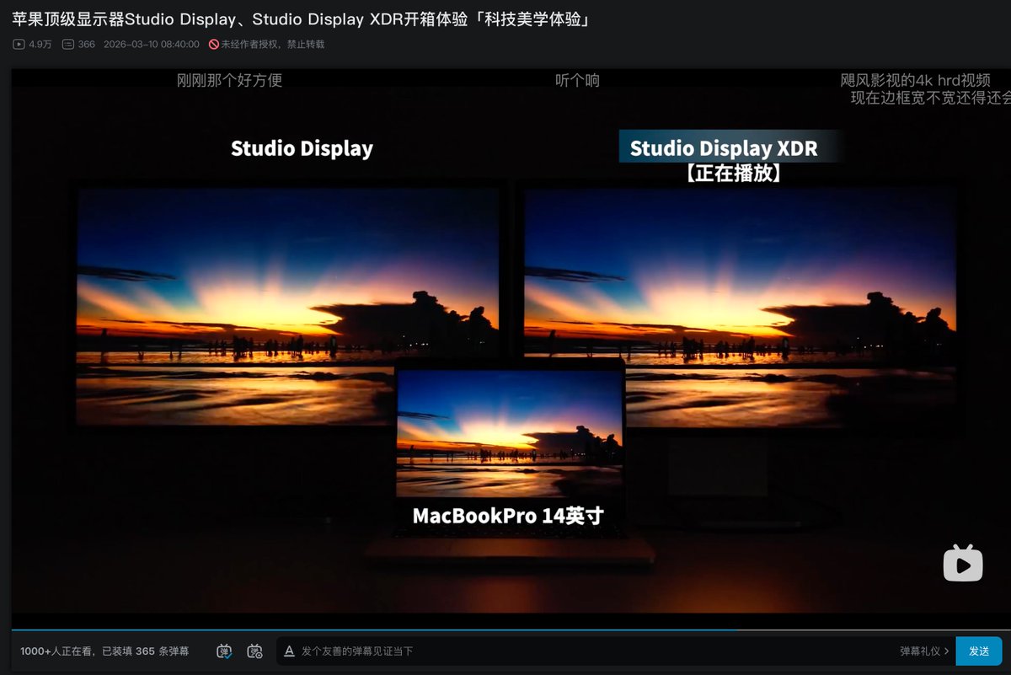The width and height of the screenshot is (1011, 675).
Task: Click the 4.9万 play count
Action: pyautogui.click(x=40, y=44)
